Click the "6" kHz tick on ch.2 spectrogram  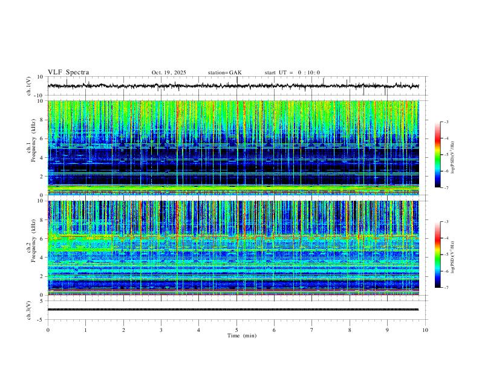click(x=42, y=238)
